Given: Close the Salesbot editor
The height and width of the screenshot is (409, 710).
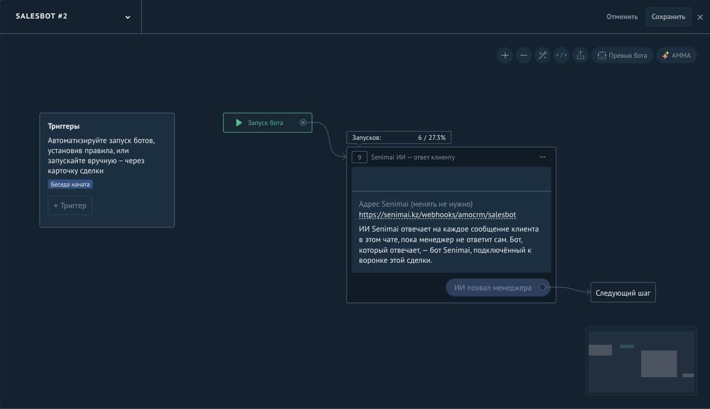Looking at the screenshot, I should 700,17.
